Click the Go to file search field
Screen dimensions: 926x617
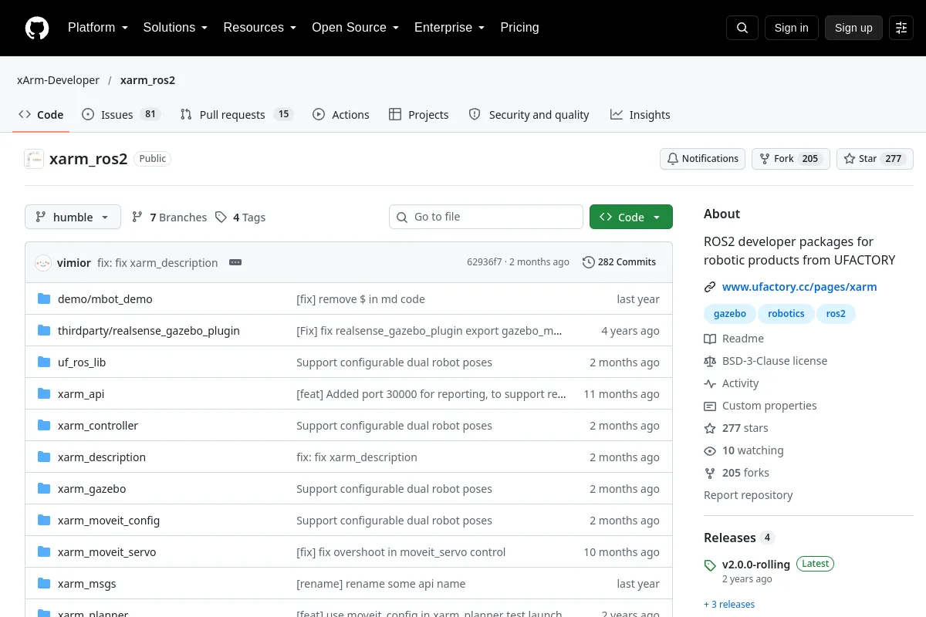click(x=486, y=217)
